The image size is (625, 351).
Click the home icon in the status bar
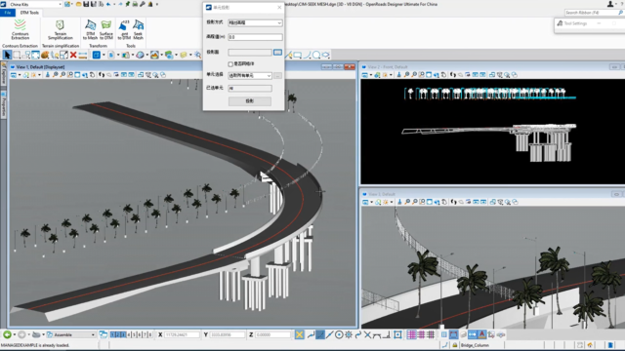click(x=590, y=345)
